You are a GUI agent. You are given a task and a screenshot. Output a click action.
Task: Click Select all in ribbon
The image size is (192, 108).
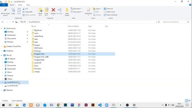pos(108,9)
